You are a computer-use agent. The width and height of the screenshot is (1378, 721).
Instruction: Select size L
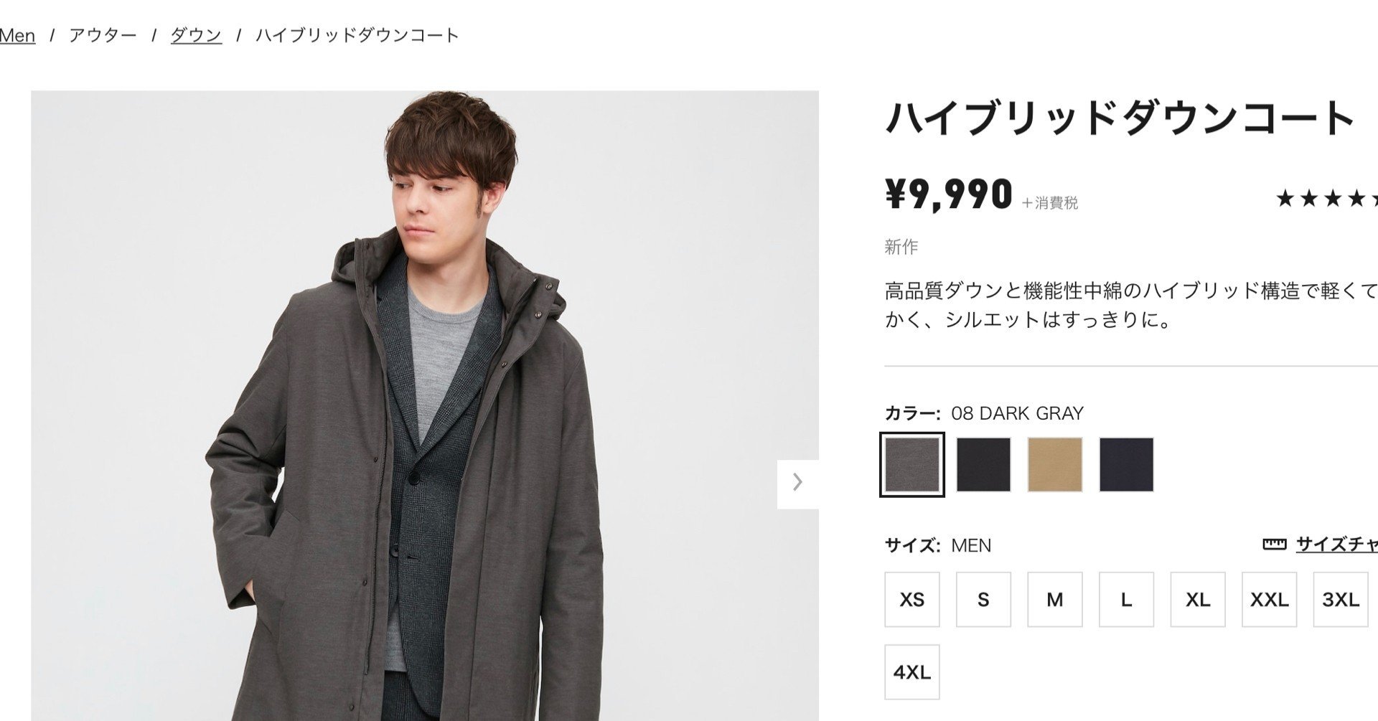pos(1126,600)
